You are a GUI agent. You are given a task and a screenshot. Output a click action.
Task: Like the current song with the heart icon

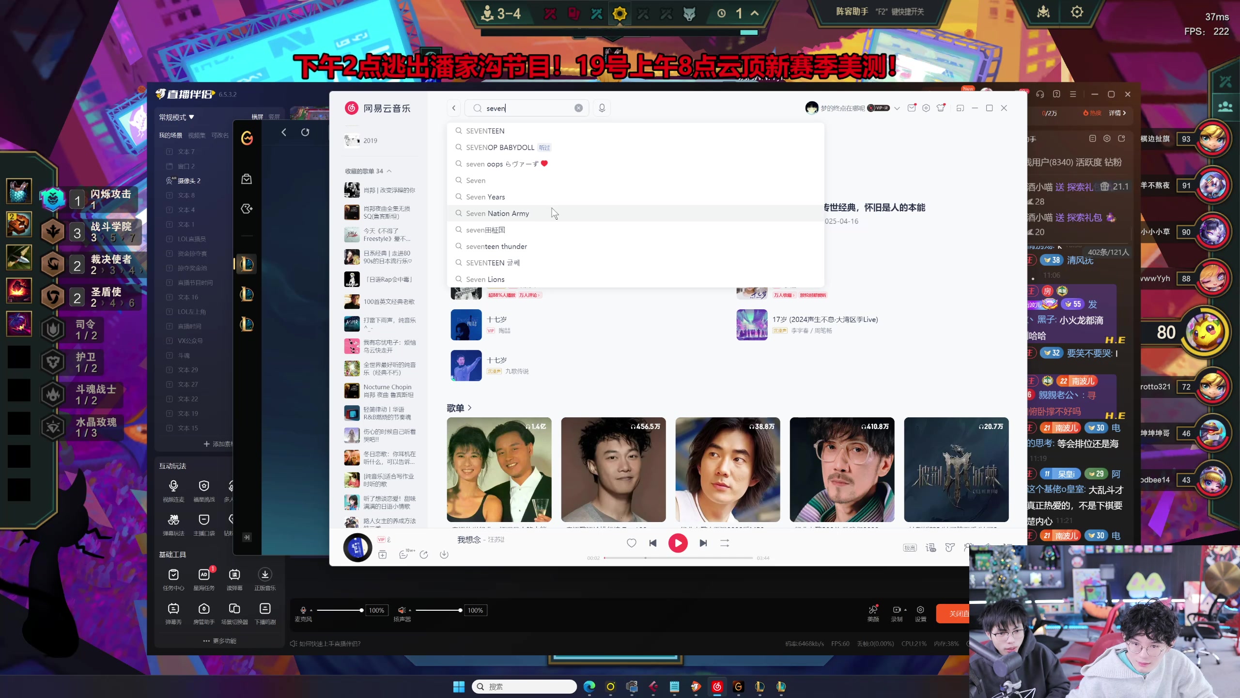pos(631,543)
